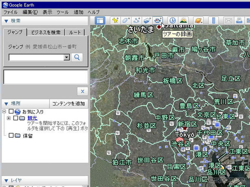Image resolution: width=250 pixels, height=187 pixels.
Task: Click the 志木市 map label
Action: 129,41
